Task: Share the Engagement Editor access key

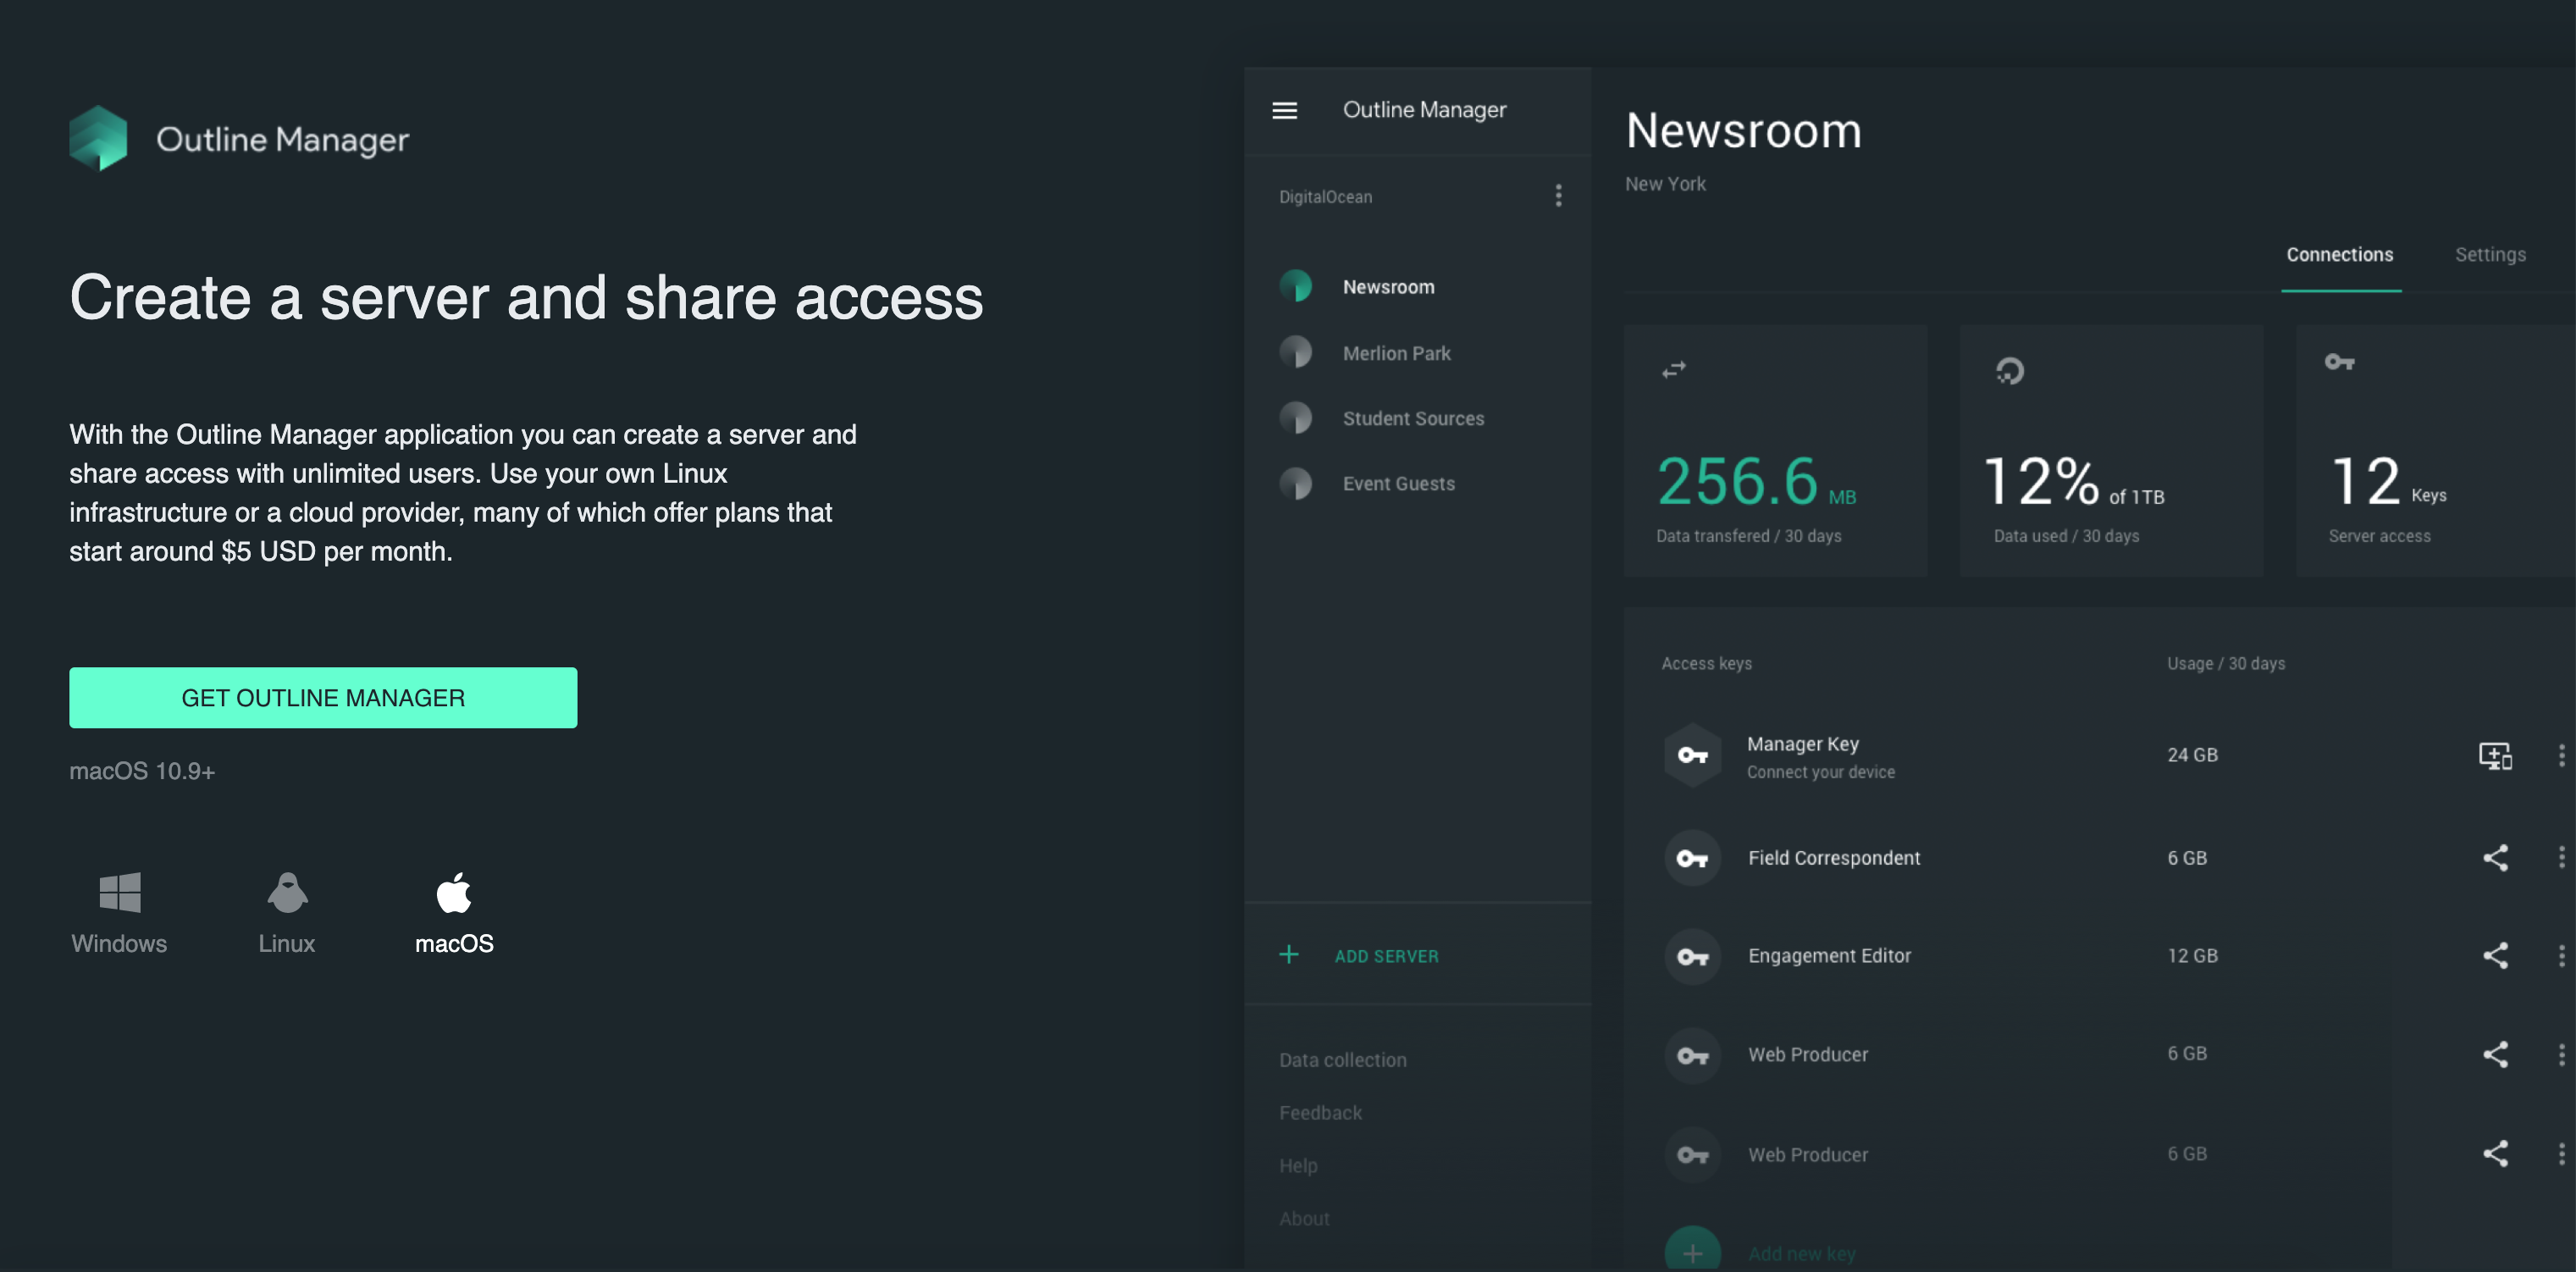Action: coord(2495,955)
